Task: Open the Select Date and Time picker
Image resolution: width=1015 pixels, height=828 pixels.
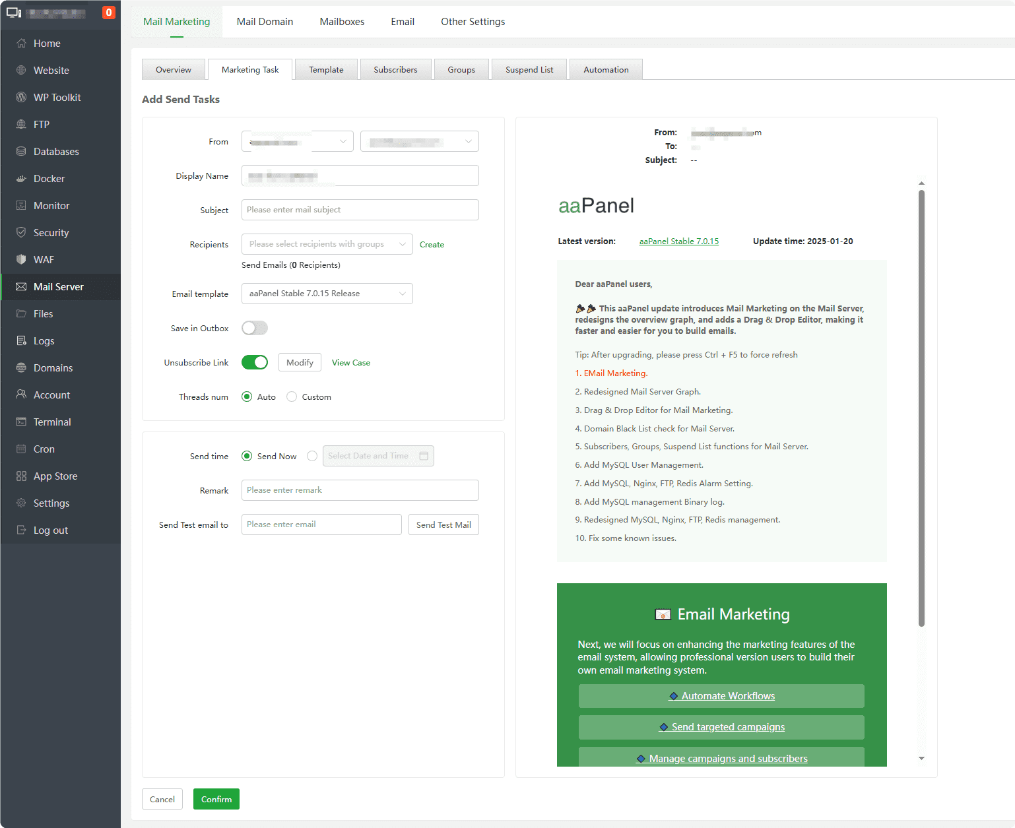Action: point(378,456)
